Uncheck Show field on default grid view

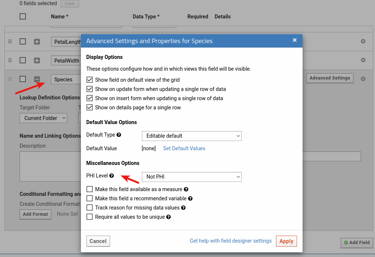point(89,80)
